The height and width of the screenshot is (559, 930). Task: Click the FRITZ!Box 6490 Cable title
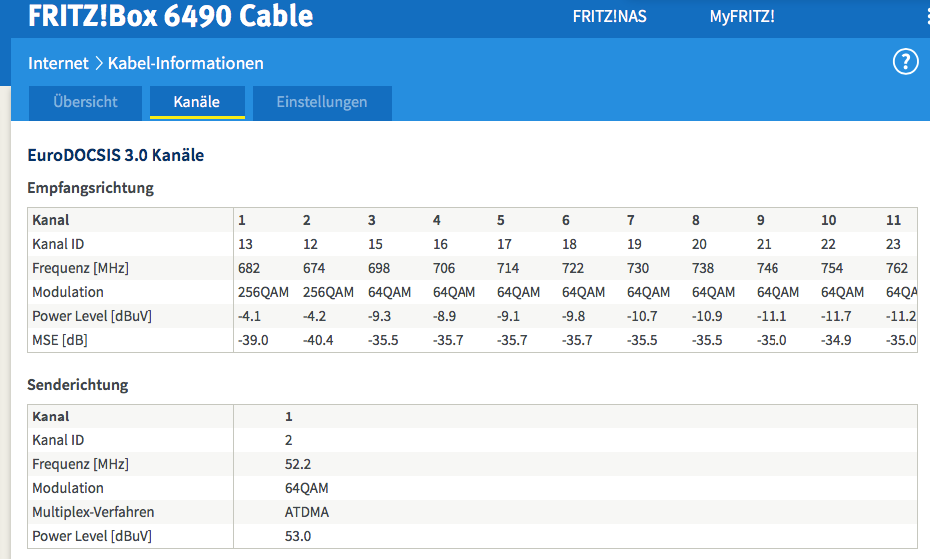[170, 16]
